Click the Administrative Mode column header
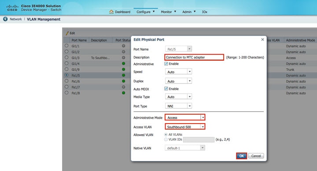 [300, 40]
